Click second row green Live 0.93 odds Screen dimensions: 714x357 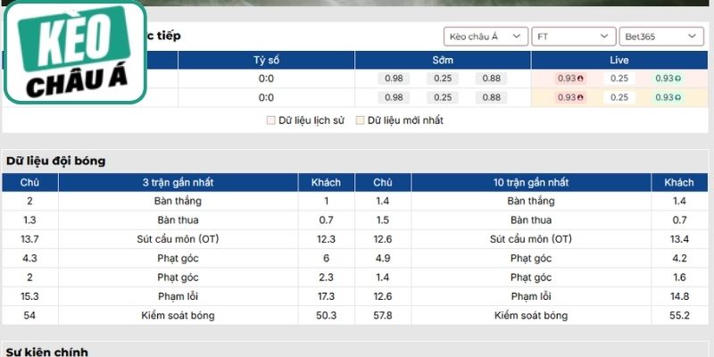pyautogui.click(x=668, y=97)
